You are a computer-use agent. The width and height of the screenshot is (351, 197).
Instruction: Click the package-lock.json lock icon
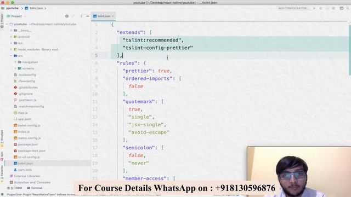15,151
